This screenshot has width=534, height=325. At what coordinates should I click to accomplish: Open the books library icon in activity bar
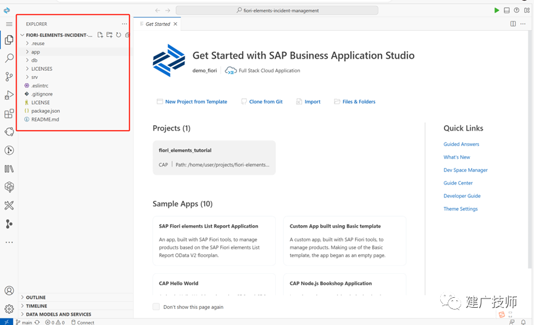(x=9, y=168)
